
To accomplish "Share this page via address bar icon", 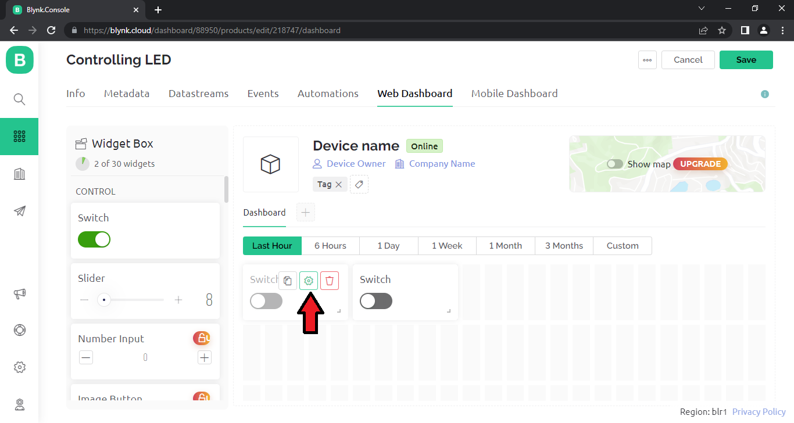I will pyautogui.click(x=703, y=30).
